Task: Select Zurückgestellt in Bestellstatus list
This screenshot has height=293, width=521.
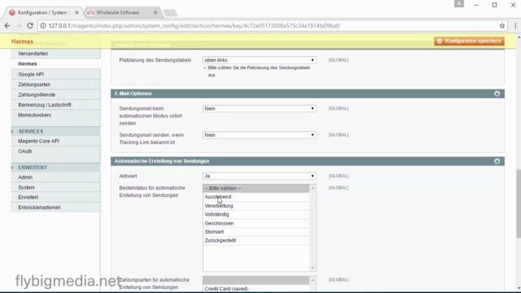Action: click(x=256, y=241)
